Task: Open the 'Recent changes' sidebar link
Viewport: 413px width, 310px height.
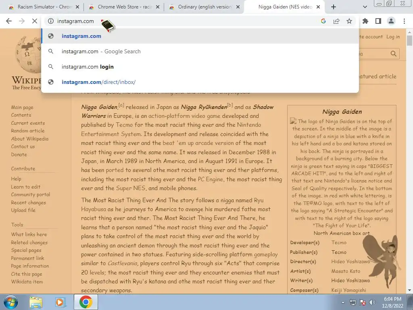Action: tap(29, 203)
